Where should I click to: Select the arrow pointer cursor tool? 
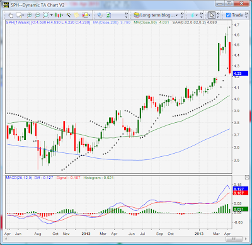click(212, 15)
